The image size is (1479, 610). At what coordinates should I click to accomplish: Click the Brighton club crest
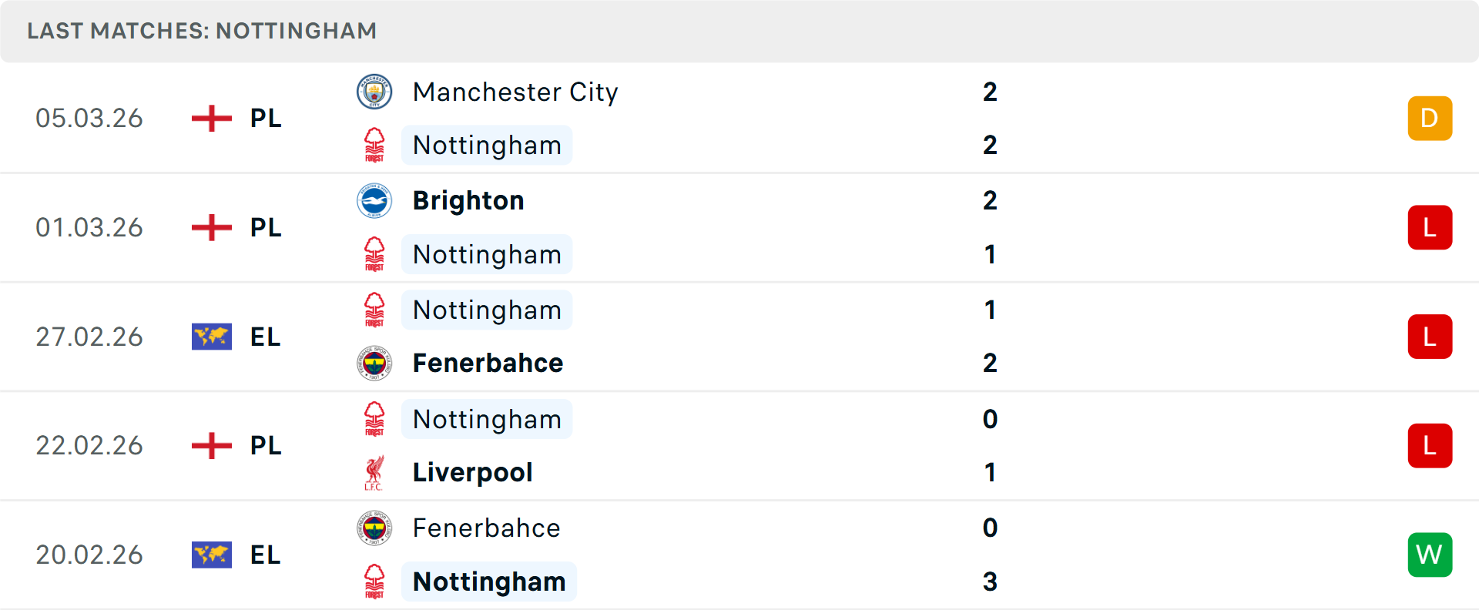[x=374, y=201]
